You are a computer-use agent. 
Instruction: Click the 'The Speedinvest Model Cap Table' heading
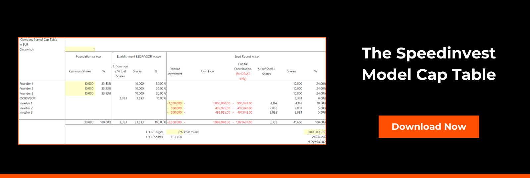(429, 64)
